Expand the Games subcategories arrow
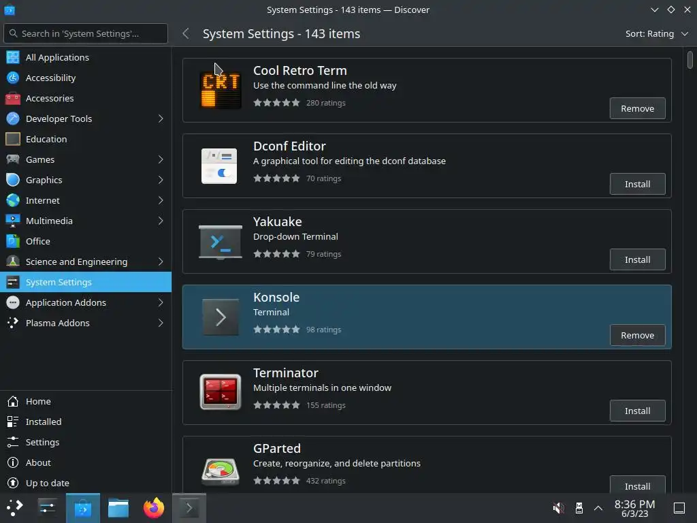 (x=161, y=159)
